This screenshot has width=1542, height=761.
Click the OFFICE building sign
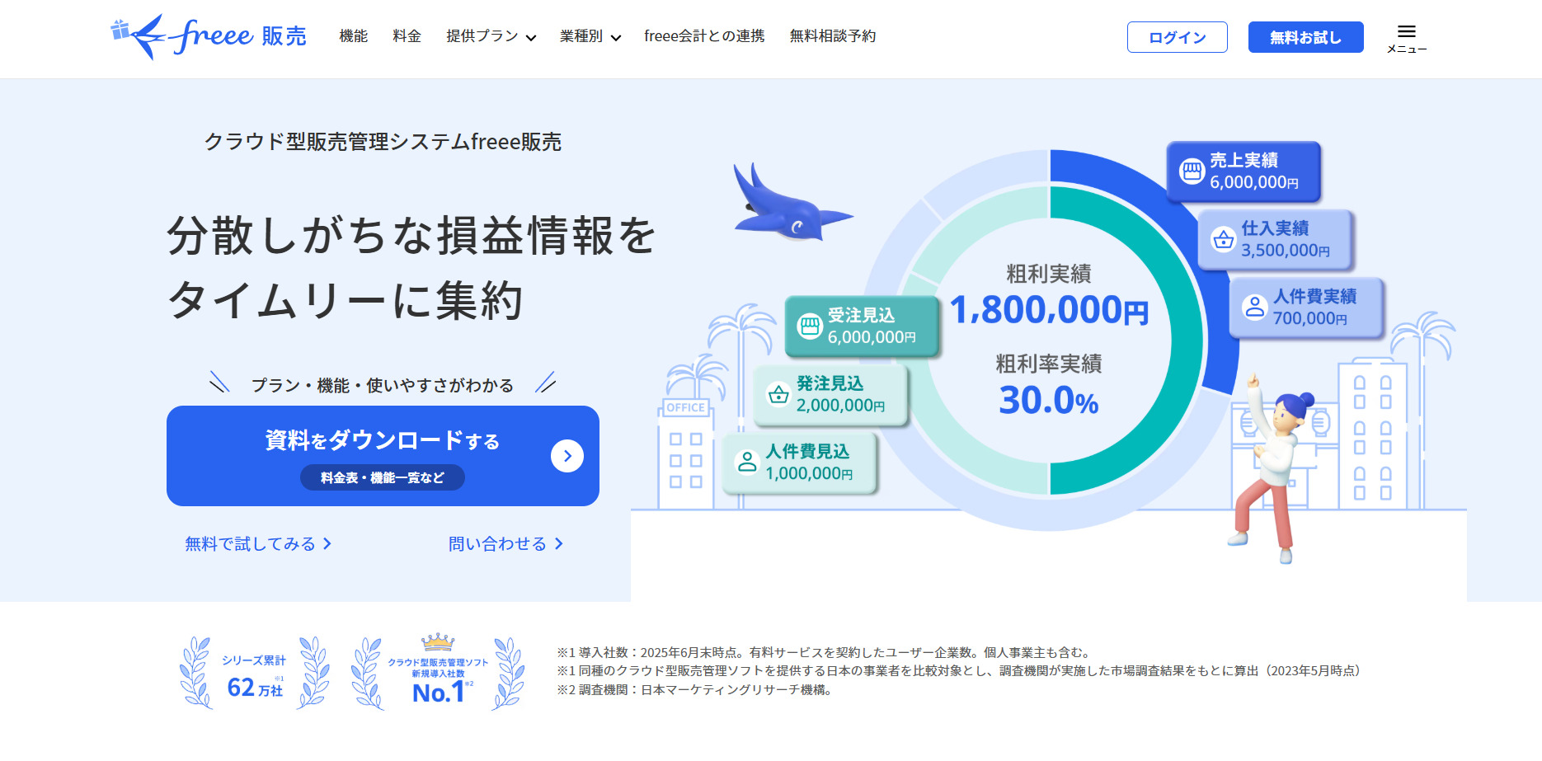[685, 407]
